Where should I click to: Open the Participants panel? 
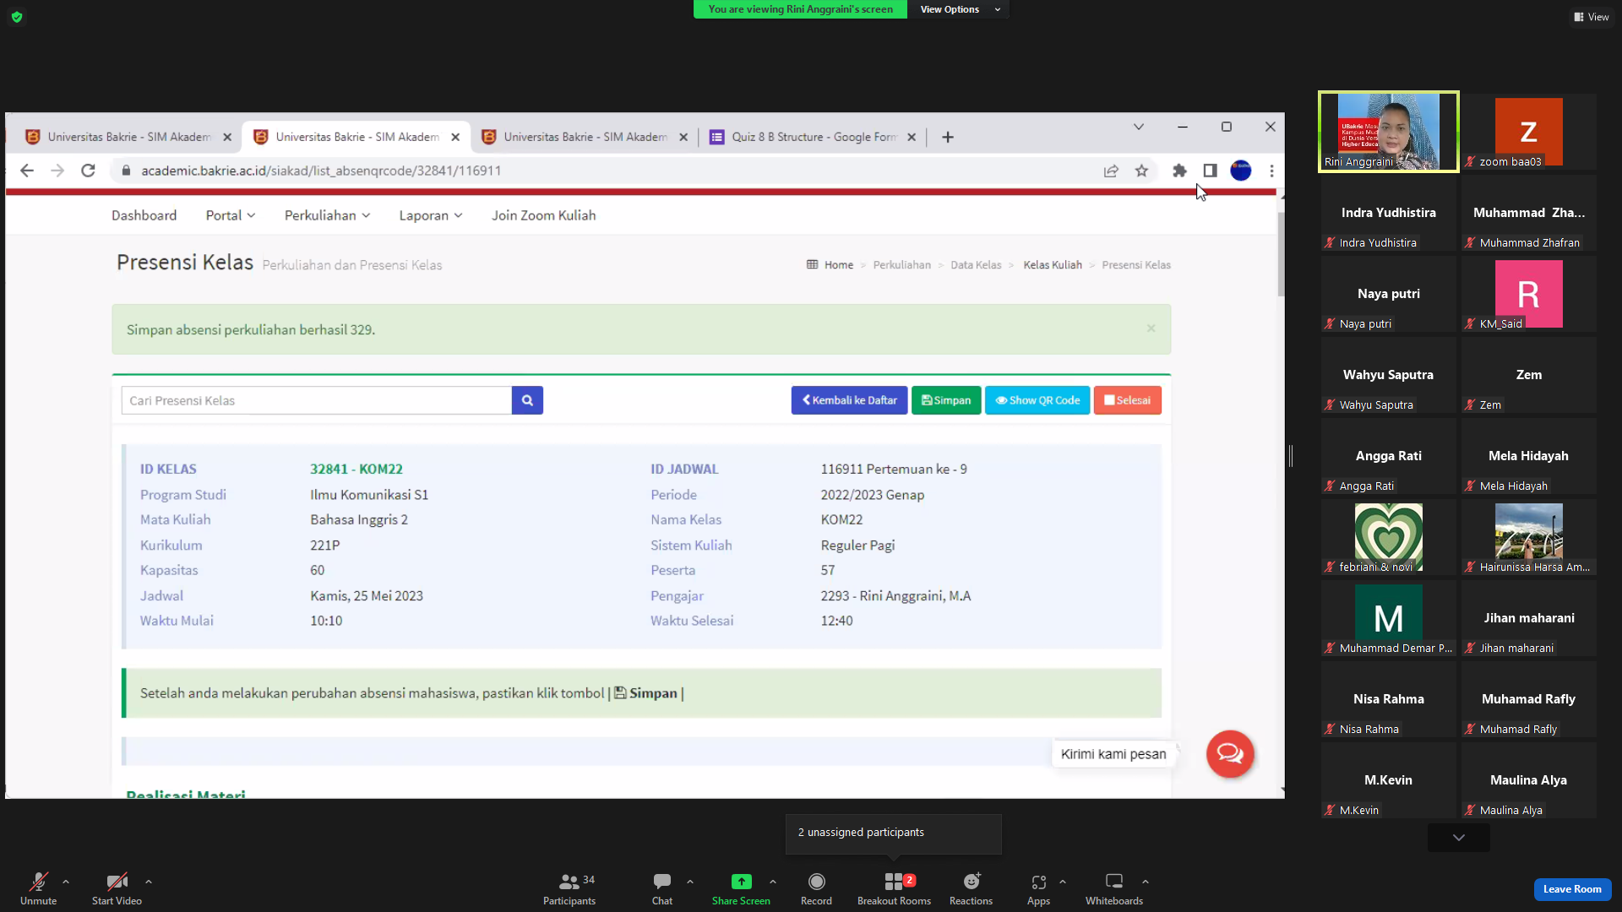click(569, 888)
